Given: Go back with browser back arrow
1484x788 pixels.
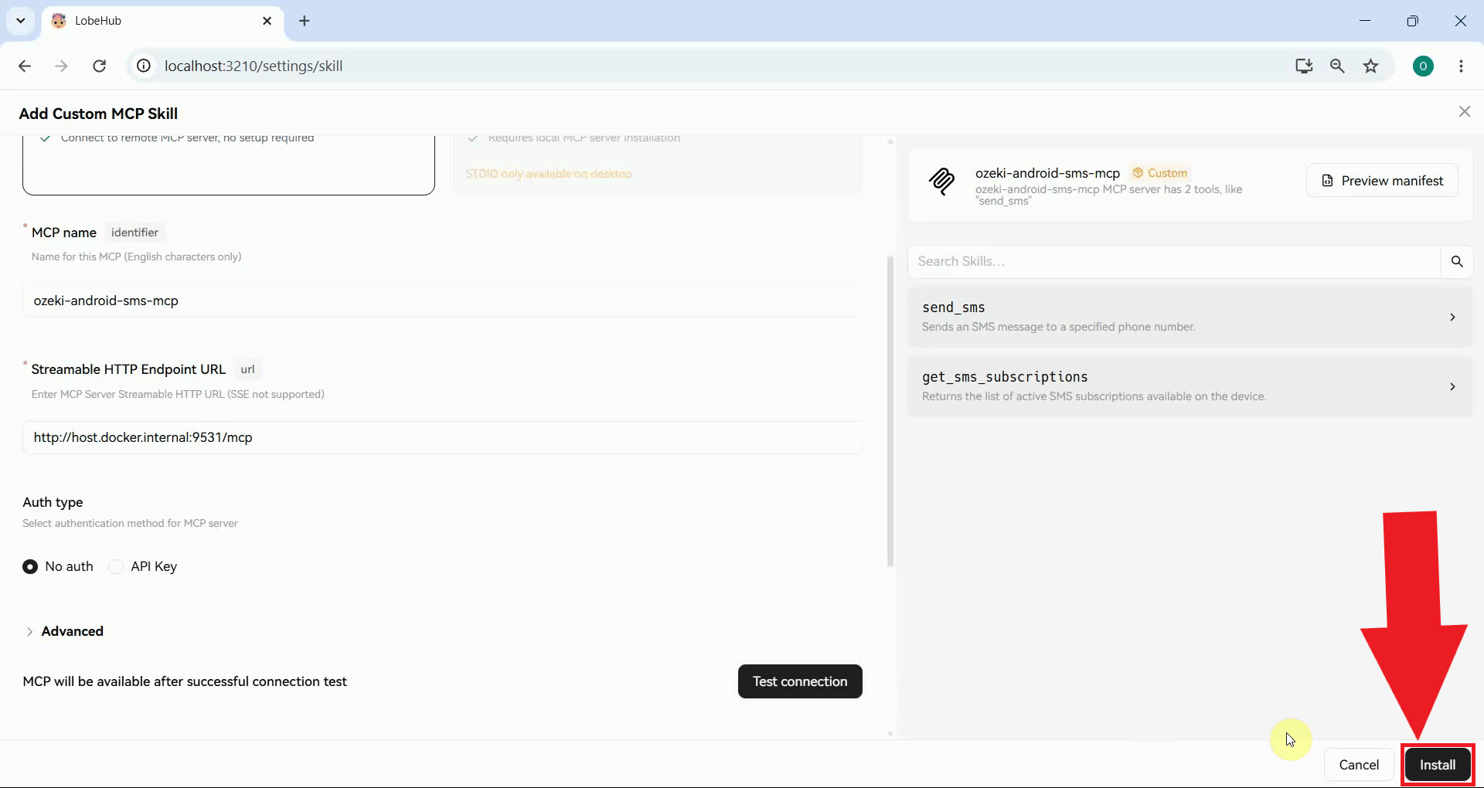Looking at the screenshot, I should (x=25, y=66).
